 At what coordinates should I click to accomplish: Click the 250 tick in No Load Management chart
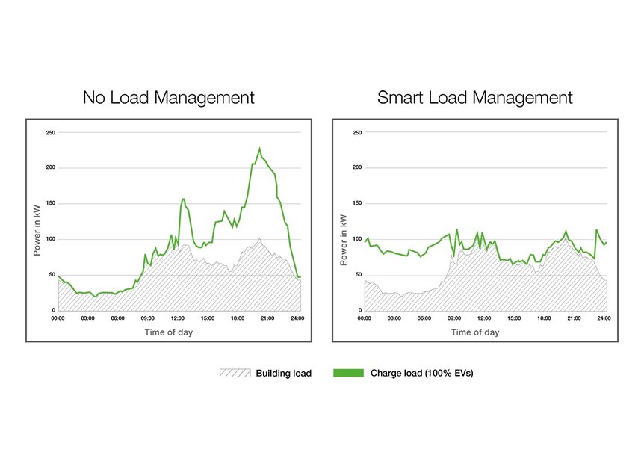pyautogui.click(x=51, y=133)
